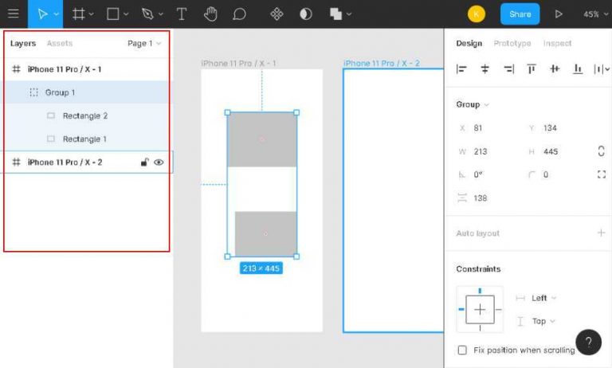The height and width of the screenshot is (368, 612).
Task: Select the Comment tool
Action: pos(239,14)
